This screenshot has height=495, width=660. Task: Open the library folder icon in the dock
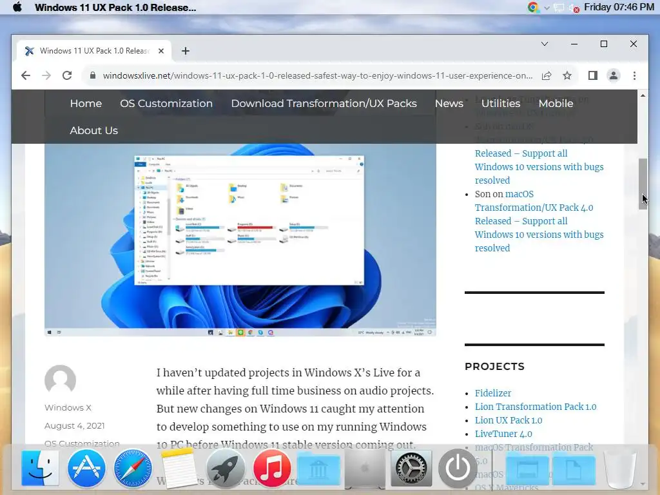coord(318,469)
